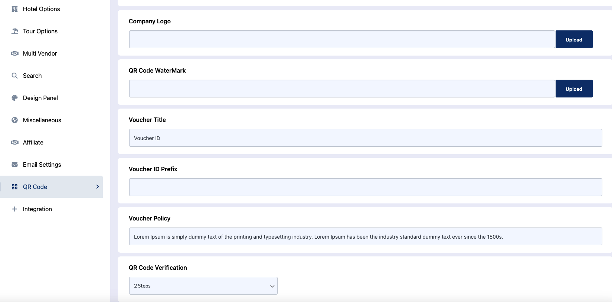Click the Tour Options beach umbrella icon
The height and width of the screenshot is (302, 612).
coord(14,31)
